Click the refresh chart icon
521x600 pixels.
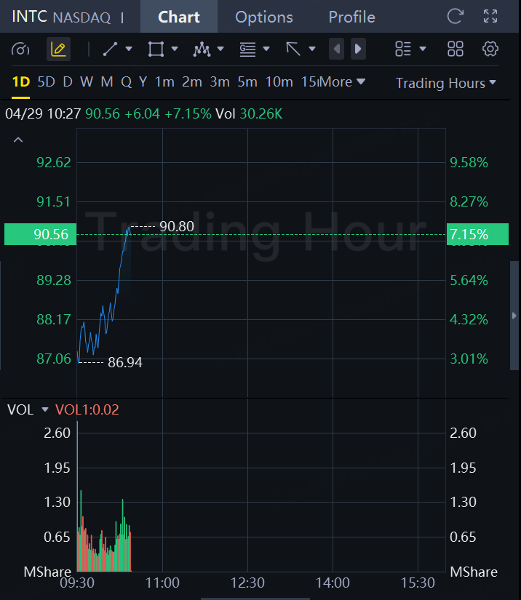(456, 17)
